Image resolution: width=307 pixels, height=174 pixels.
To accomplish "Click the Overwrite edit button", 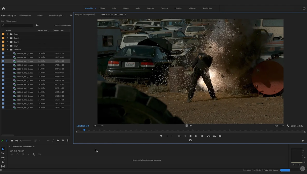I will click(x=215, y=136).
